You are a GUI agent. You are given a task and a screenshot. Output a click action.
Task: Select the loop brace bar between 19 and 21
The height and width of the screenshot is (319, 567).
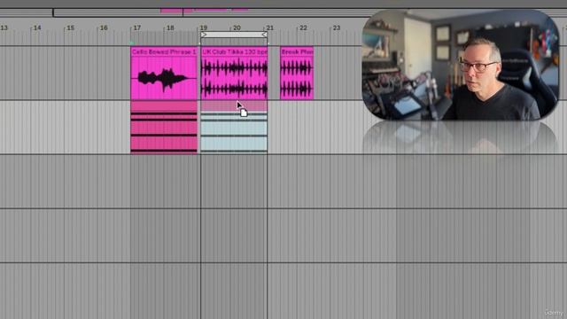coord(234,35)
